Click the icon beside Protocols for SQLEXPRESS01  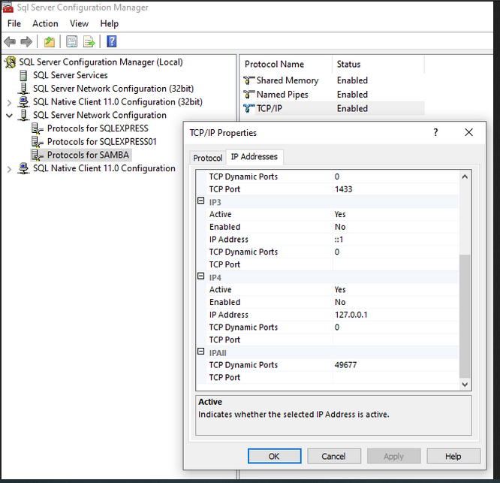click(x=38, y=142)
